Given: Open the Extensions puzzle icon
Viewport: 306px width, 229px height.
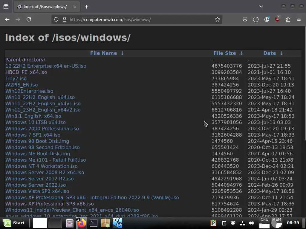Looking at the screenshot, I should click(288, 19).
